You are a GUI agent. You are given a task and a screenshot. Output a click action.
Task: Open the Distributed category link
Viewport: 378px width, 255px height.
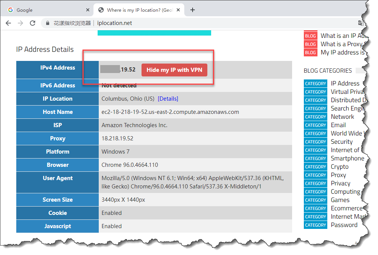click(x=348, y=100)
